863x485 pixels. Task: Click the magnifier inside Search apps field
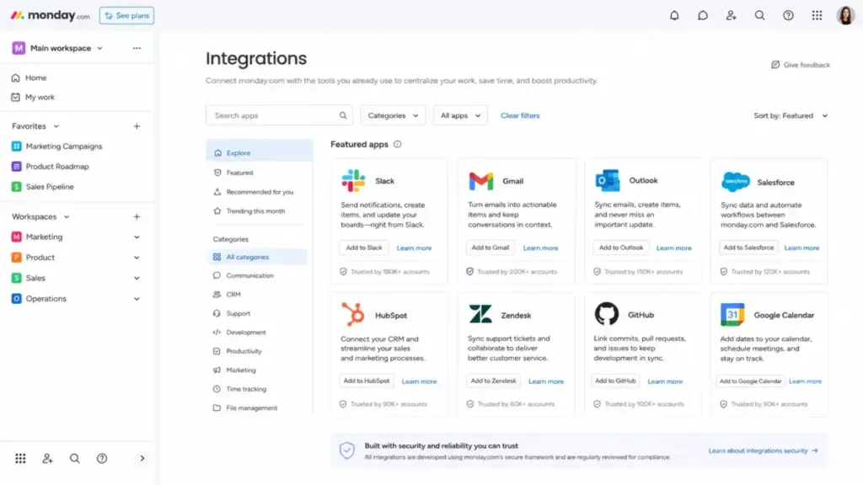point(343,115)
